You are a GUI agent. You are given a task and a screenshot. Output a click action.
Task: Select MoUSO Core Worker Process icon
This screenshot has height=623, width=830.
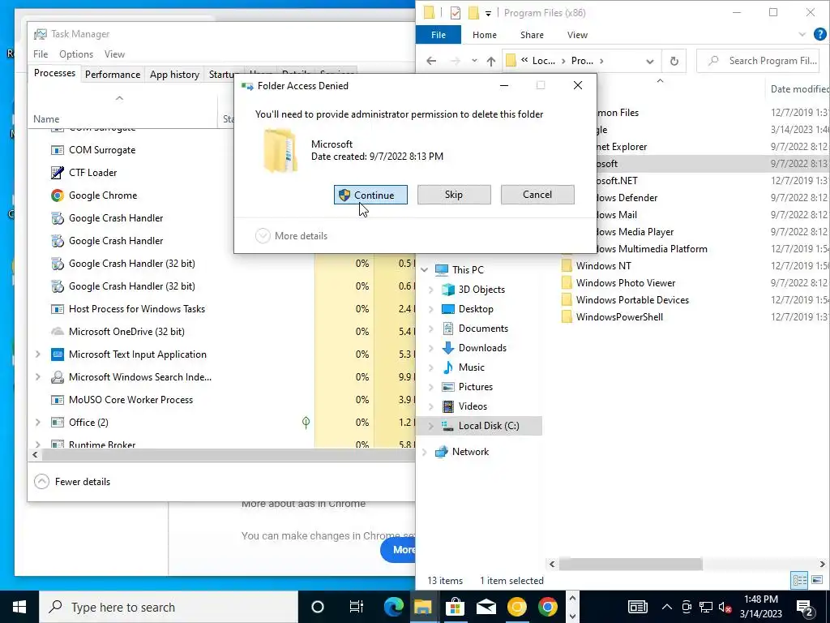point(58,400)
